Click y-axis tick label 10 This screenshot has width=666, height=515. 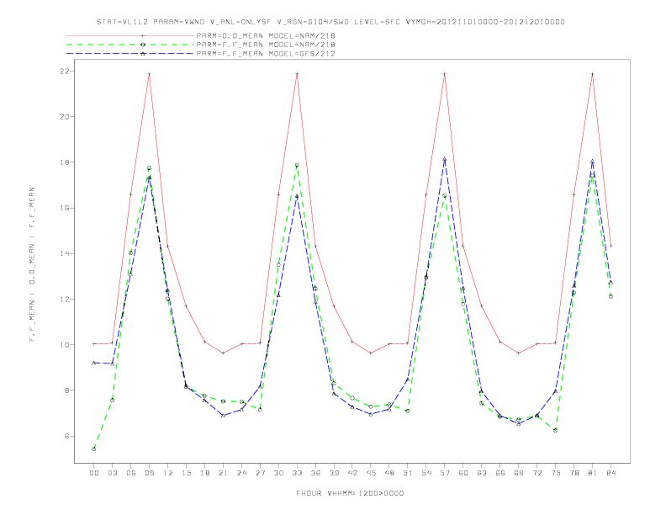click(x=64, y=345)
